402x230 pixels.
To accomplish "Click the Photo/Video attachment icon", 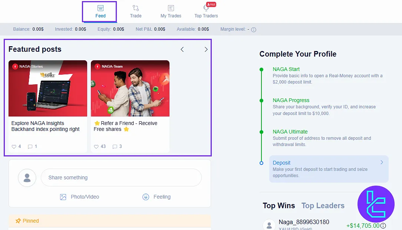I will [x=63, y=197].
